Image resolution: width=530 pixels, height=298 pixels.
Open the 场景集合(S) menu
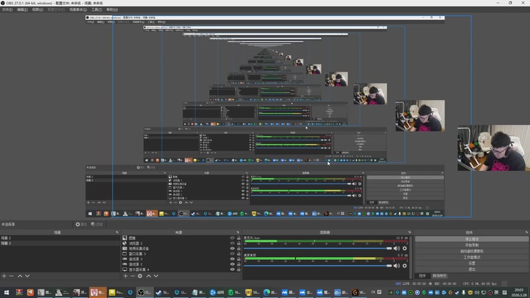click(x=78, y=10)
